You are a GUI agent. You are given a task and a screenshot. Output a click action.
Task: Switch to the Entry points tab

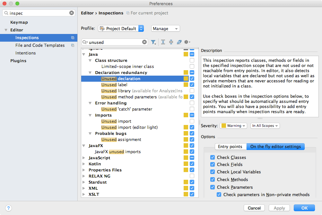click(x=230, y=146)
